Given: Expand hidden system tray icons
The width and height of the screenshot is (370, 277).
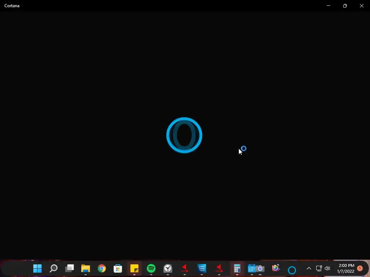Looking at the screenshot, I should pyautogui.click(x=309, y=268).
